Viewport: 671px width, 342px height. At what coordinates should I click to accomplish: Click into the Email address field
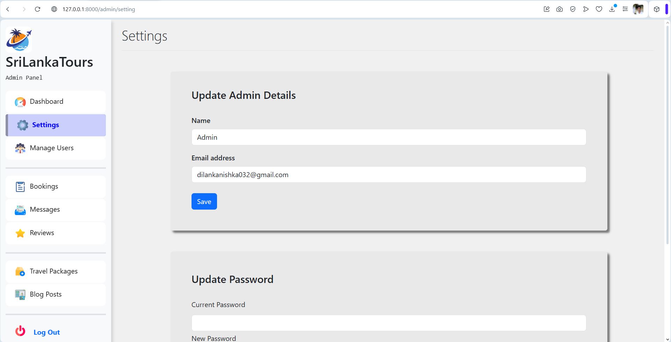[x=389, y=175]
